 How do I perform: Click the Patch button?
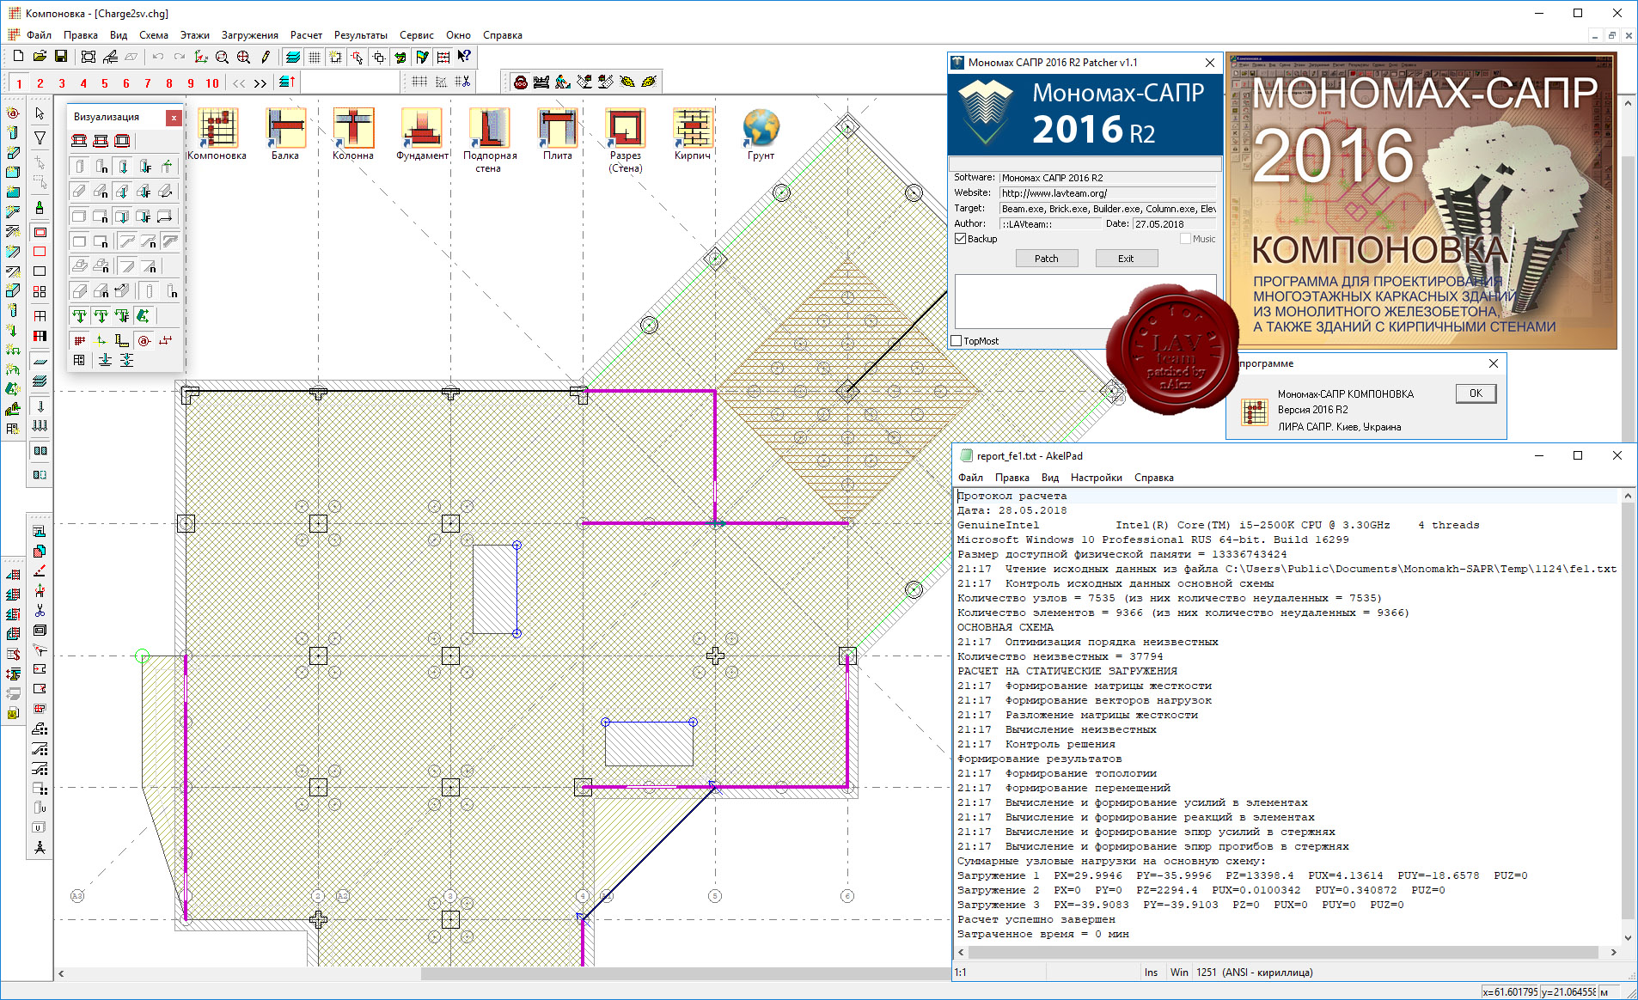[x=1047, y=259]
